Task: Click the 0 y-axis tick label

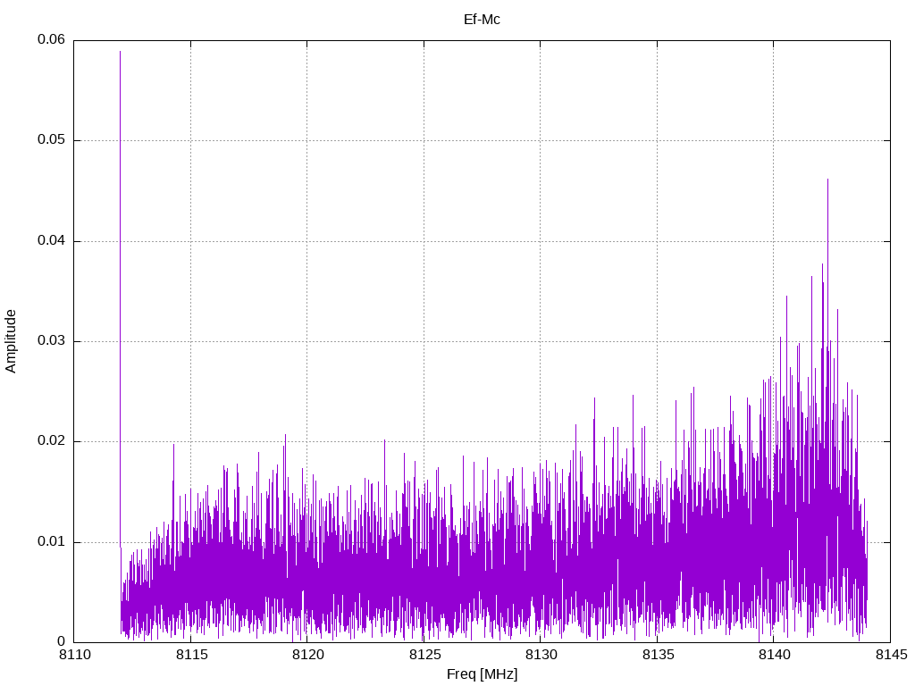Action: (x=62, y=641)
